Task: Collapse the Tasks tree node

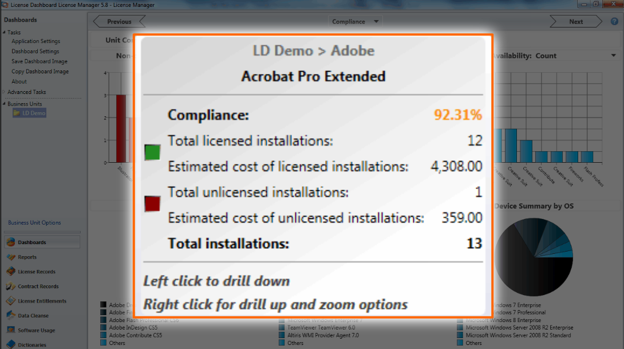Action: click(4, 33)
